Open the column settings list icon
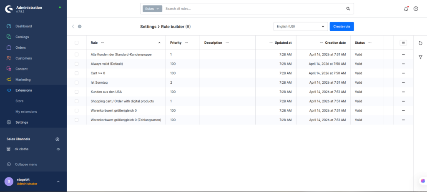The height and width of the screenshot is (192, 427). tap(403, 43)
